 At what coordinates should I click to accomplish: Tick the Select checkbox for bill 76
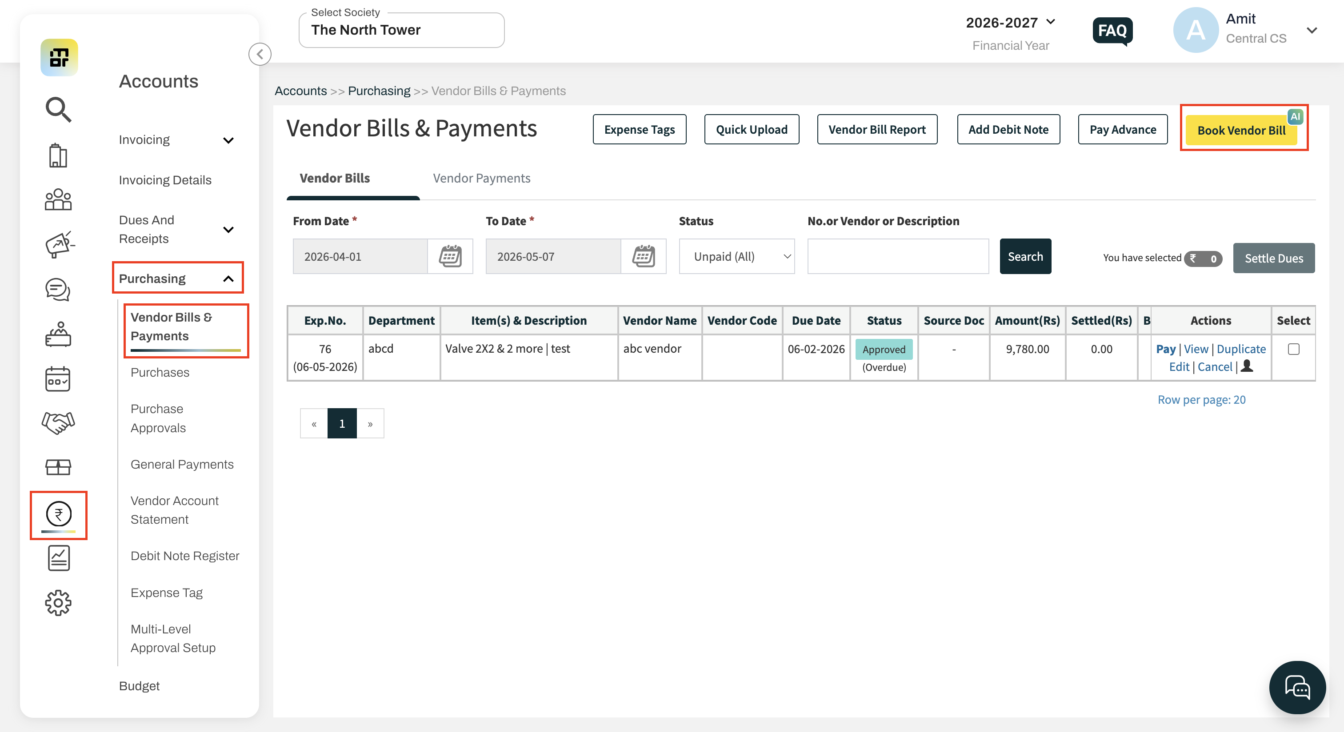click(x=1293, y=349)
